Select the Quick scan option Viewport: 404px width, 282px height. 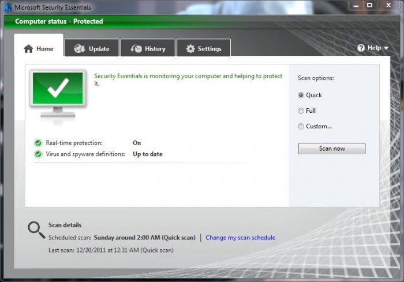(301, 96)
